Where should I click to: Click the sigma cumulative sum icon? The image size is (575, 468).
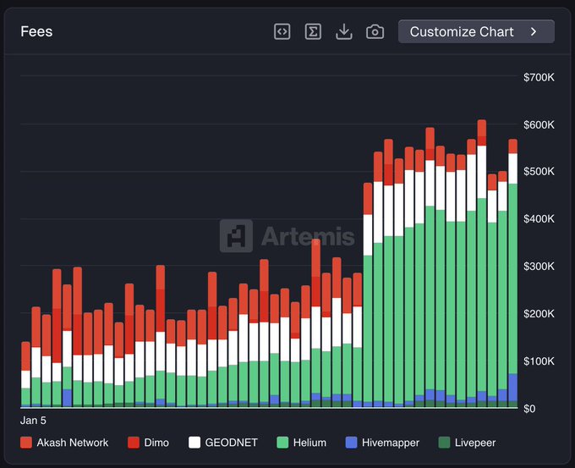tap(313, 31)
